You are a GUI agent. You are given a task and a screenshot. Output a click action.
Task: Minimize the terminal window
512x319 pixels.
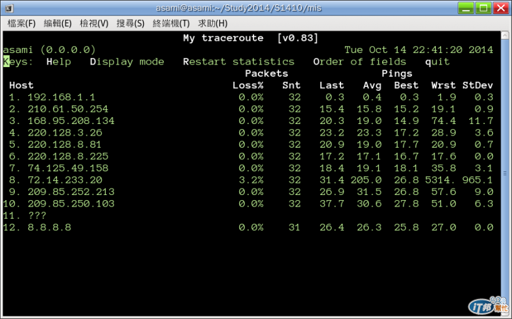point(466,8)
